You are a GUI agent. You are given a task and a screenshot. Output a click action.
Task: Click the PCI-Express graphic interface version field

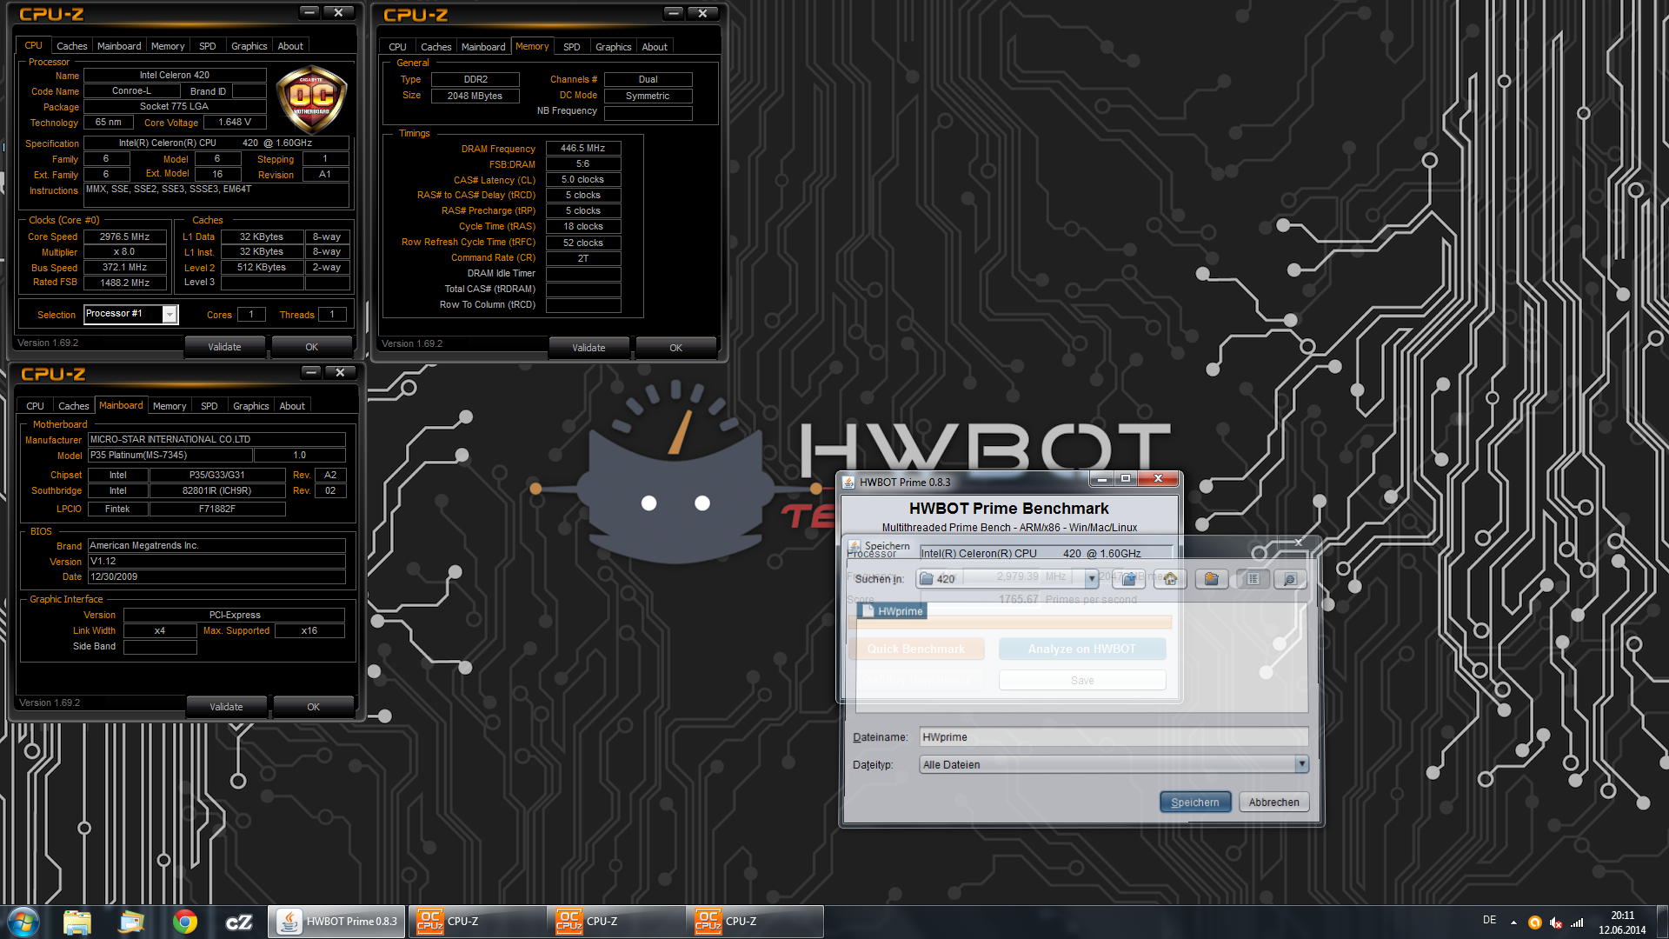coord(234,616)
